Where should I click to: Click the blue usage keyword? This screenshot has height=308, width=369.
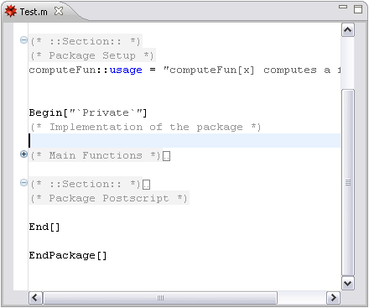(126, 70)
